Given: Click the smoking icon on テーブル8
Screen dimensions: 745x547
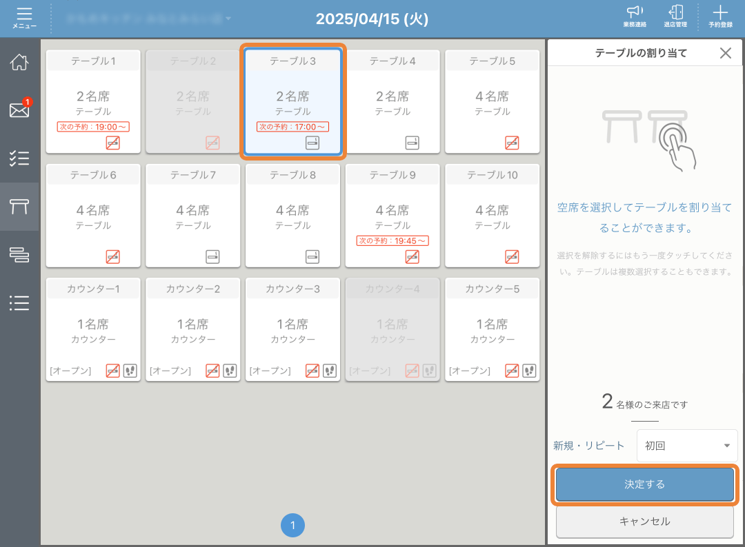Looking at the screenshot, I should [x=312, y=257].
